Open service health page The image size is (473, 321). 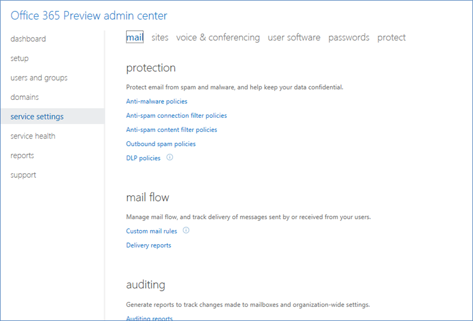(x=33, y=136)
